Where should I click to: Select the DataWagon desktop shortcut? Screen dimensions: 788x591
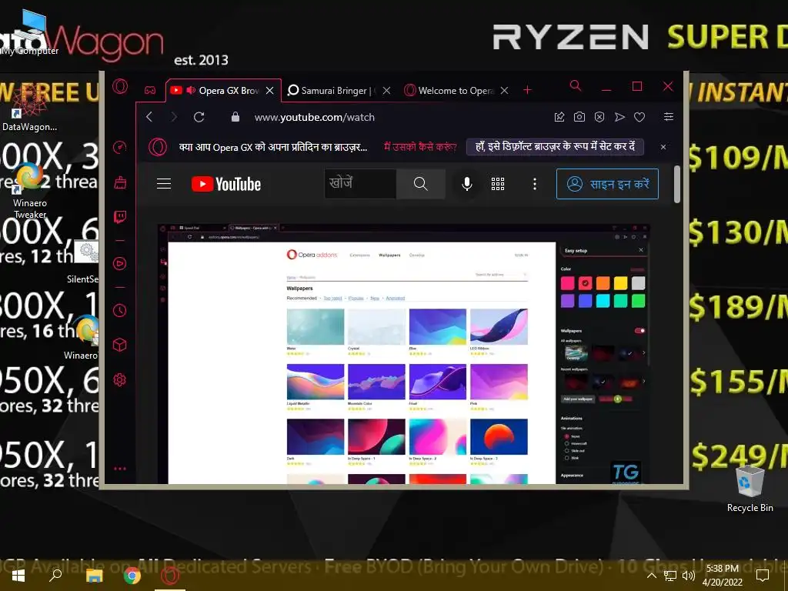tap(29, 108)
